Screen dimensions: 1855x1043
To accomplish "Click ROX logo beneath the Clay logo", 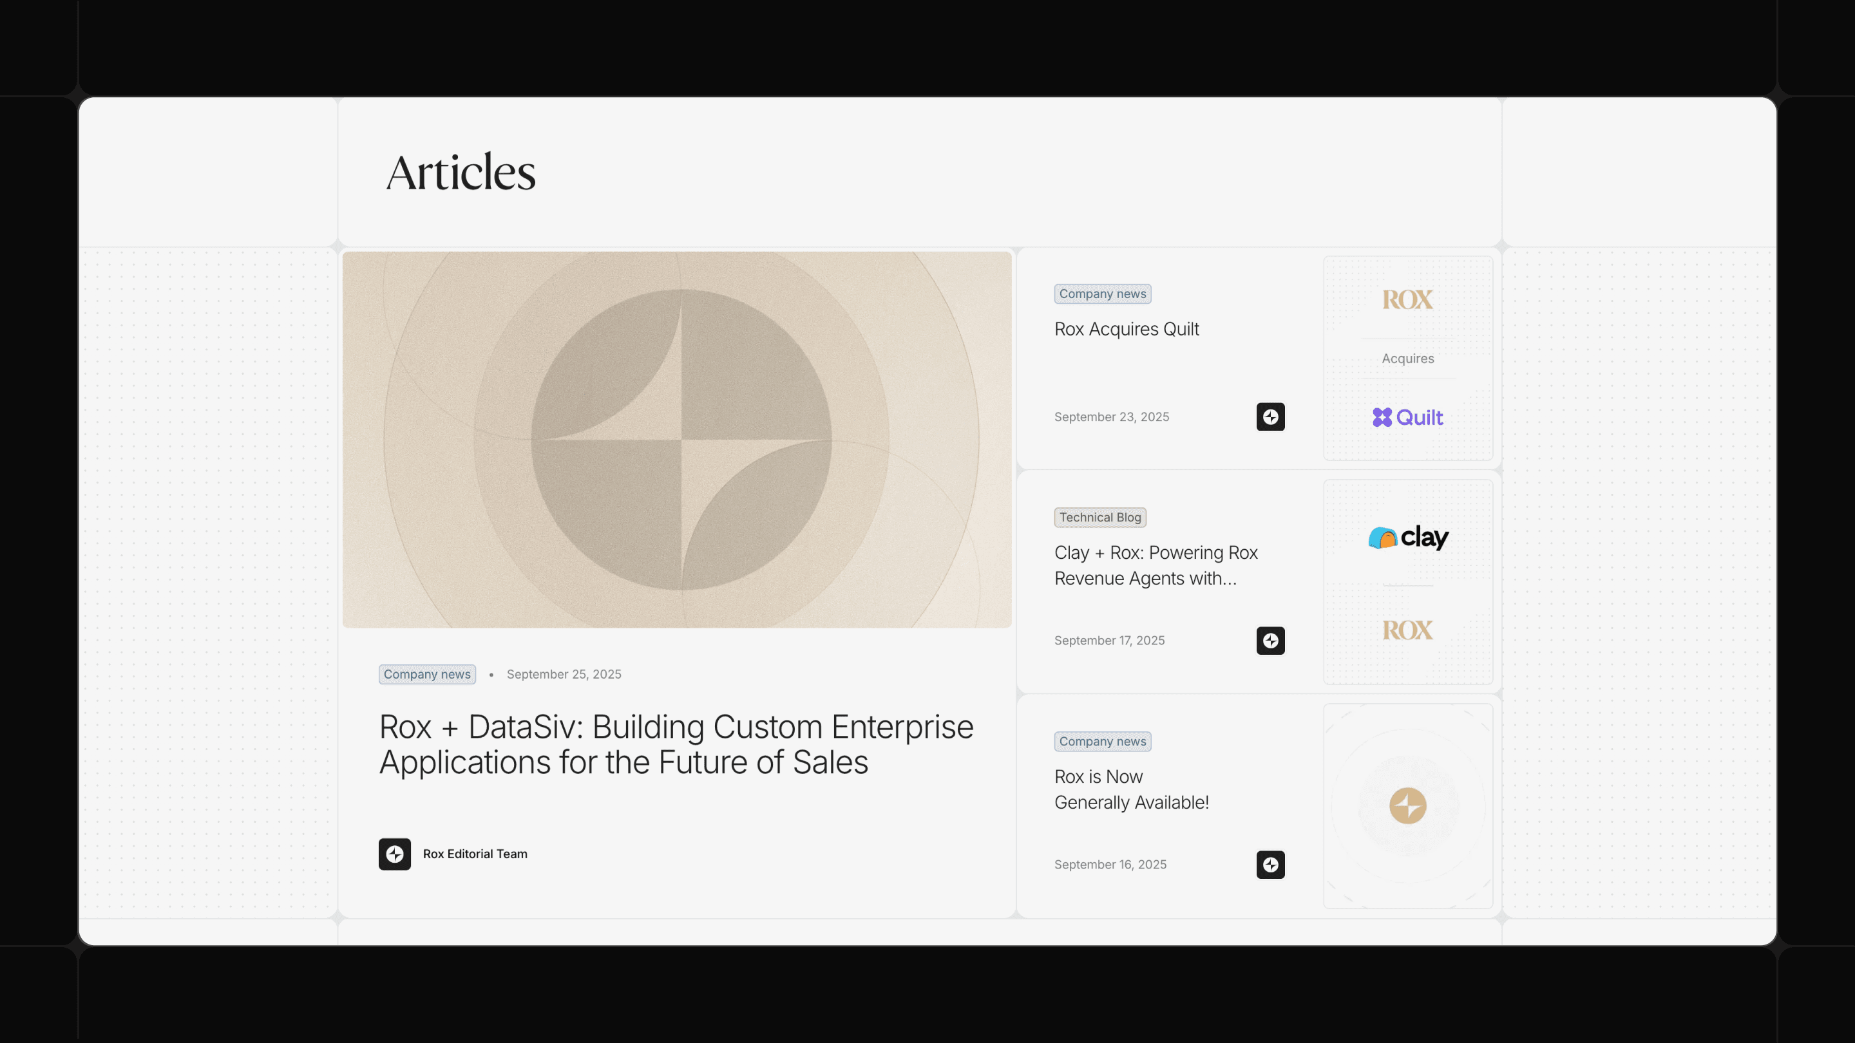I will 1407,630.
